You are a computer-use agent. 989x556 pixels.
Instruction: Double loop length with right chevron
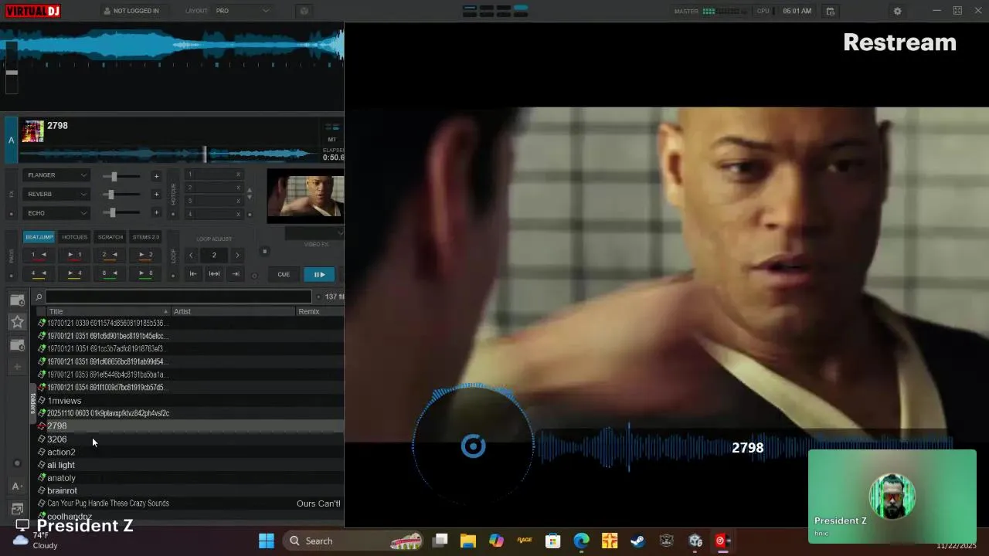point(237,256)
